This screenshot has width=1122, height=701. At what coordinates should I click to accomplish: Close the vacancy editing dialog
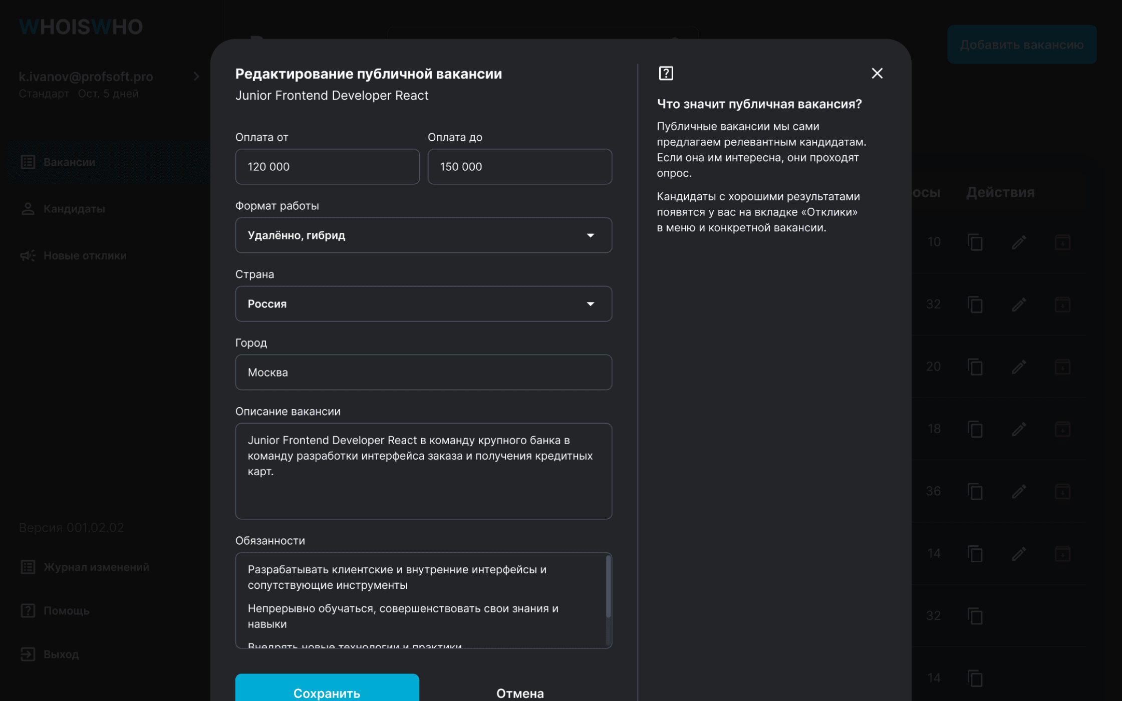pyautogui.click(x=877, y=74)
